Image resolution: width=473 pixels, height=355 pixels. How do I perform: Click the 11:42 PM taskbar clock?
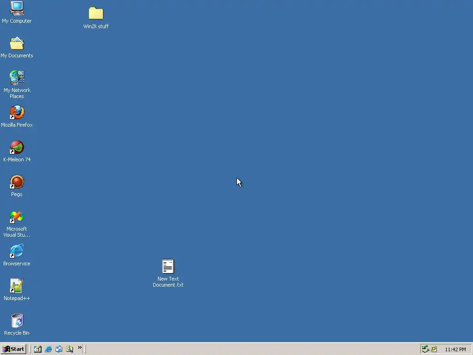(x=455, y=349)
